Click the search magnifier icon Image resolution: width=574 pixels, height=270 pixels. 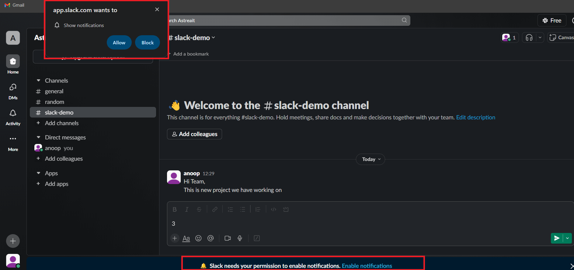tap(404, 20)
